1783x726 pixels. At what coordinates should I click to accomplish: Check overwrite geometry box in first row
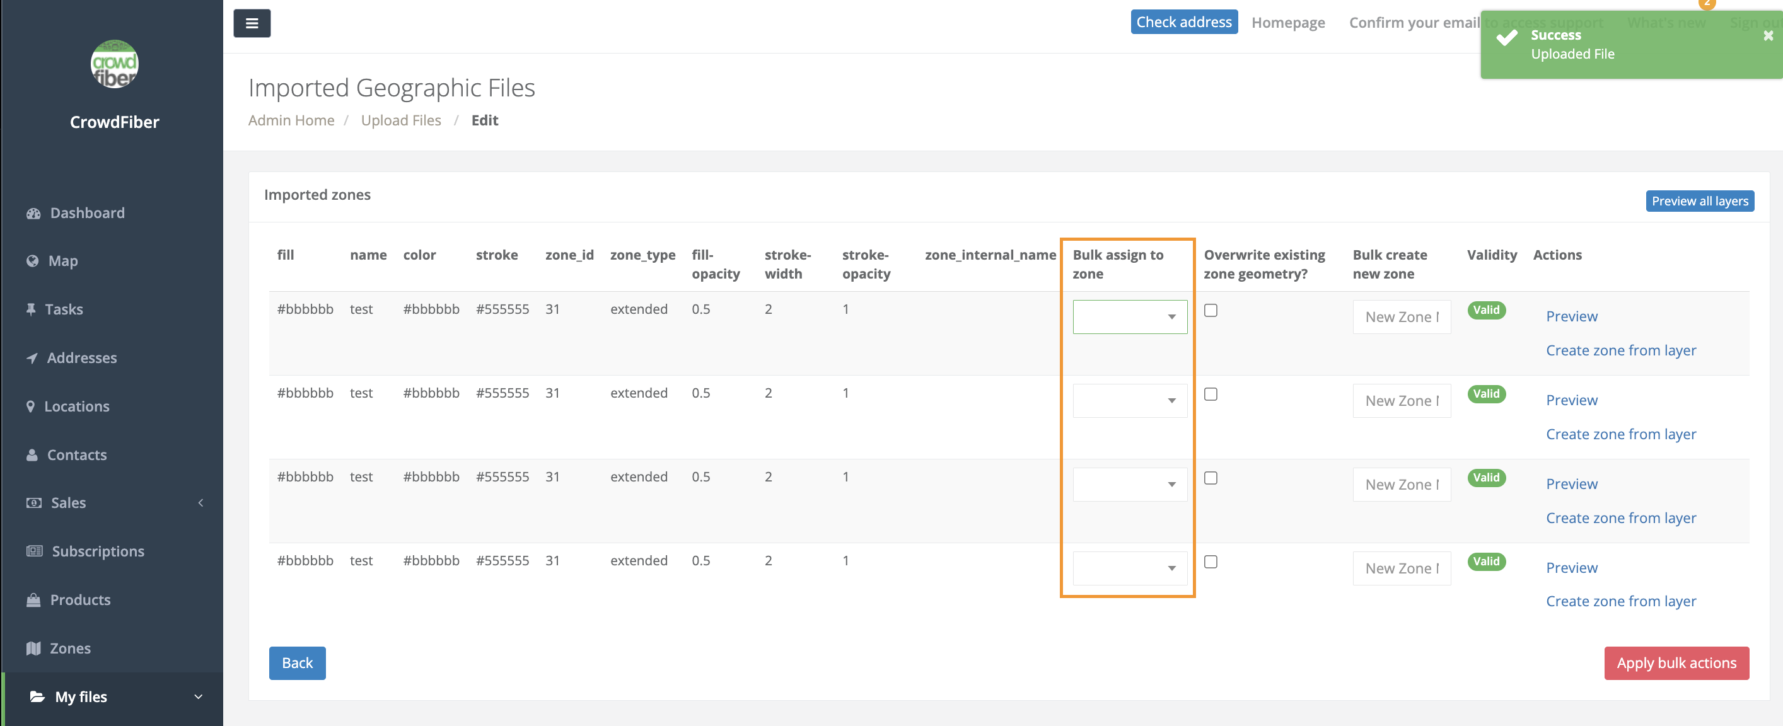coord(1210,310)
